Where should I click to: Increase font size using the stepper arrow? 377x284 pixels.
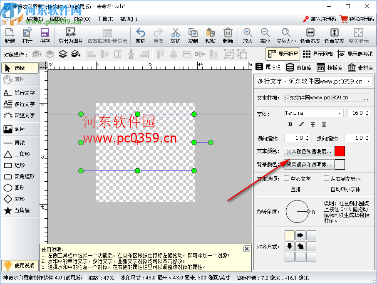pos(368,111)
